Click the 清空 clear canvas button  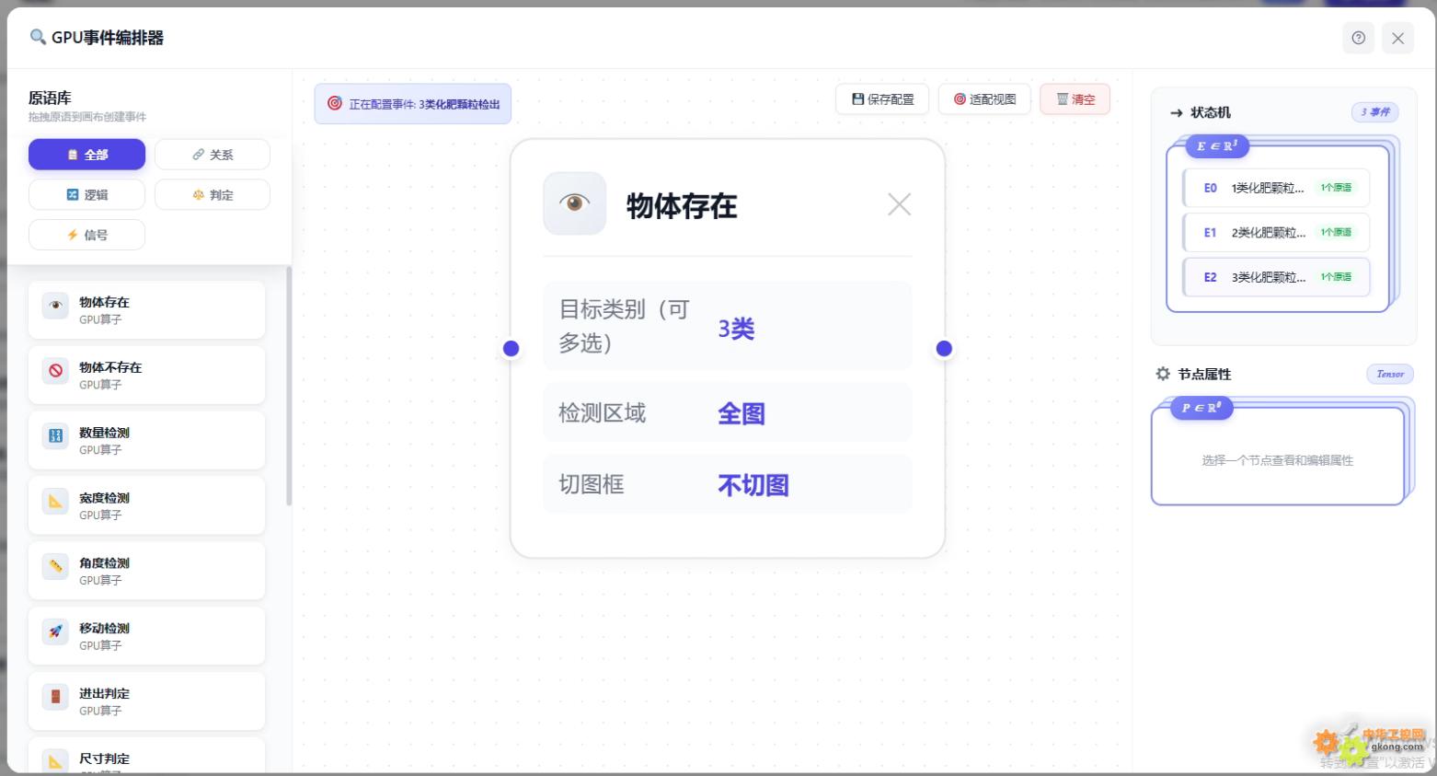1075,99
